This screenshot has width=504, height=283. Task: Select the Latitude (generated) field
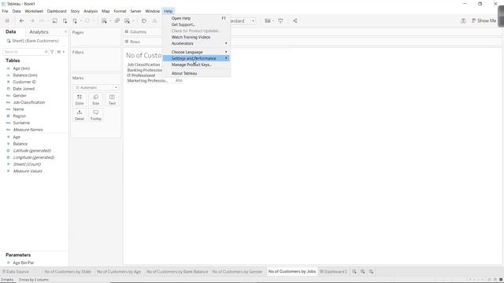coord(32,150)
